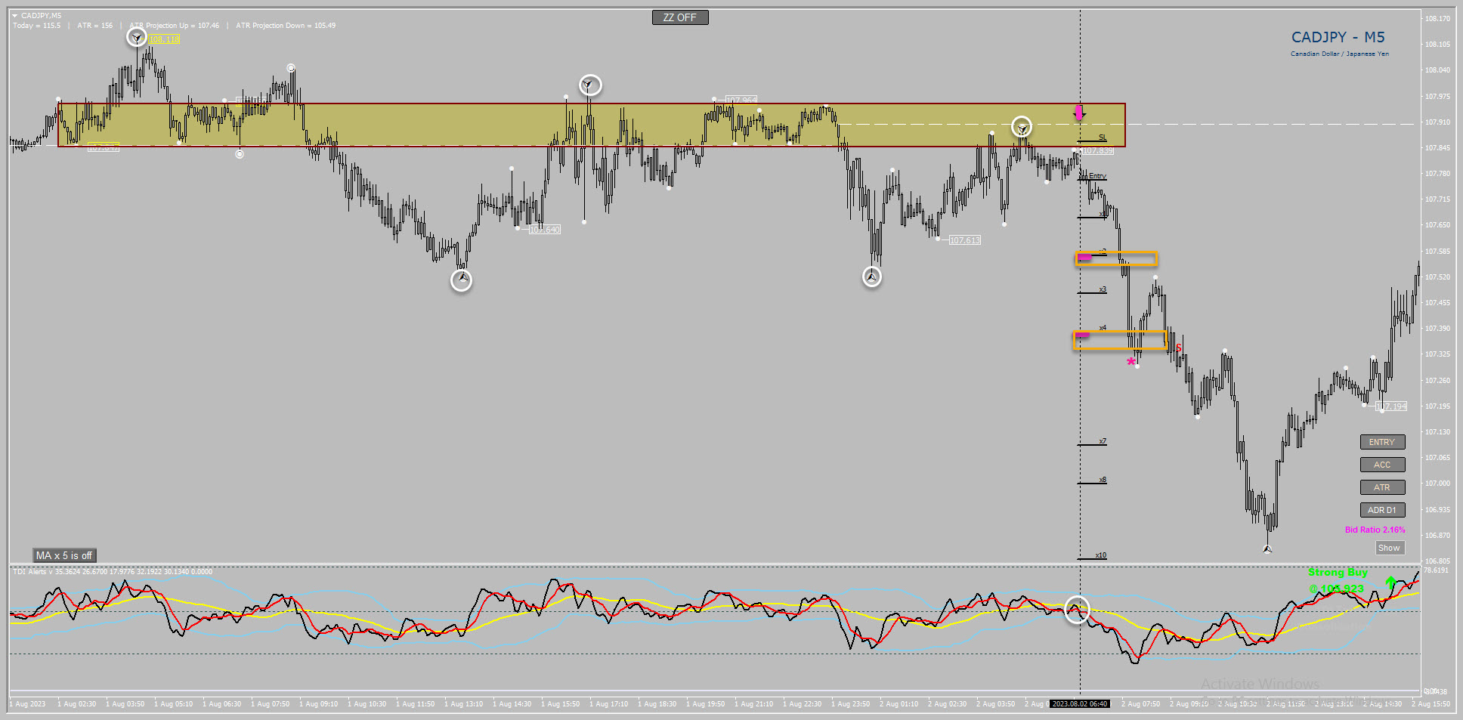
Task: Click the 'Canadian Dollar / Japanese Yen' subtitle
Action: (1340, 54)
